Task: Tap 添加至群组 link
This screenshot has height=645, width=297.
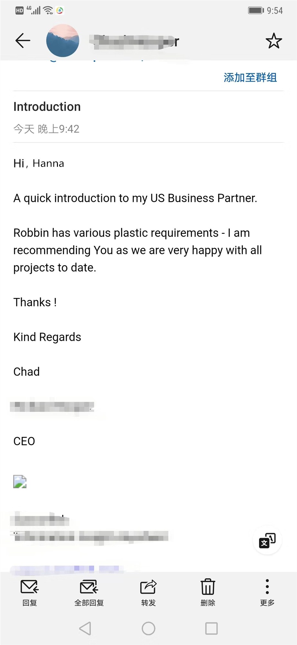Action: pos(250,78)
